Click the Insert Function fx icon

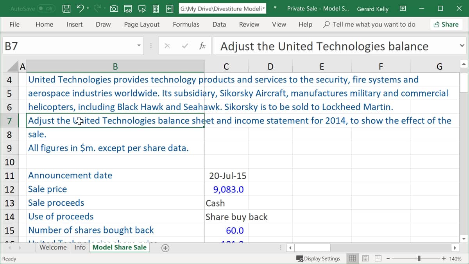(x=202, y=46)
